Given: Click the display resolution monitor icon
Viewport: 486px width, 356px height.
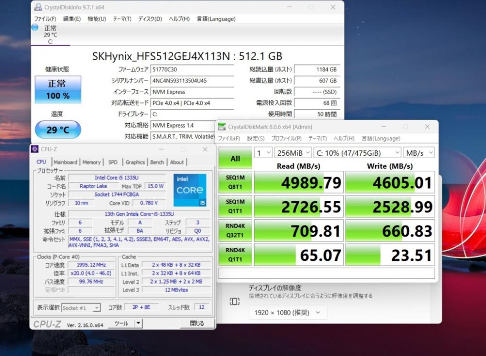Looking at the screenshot, I should [234, 302].
